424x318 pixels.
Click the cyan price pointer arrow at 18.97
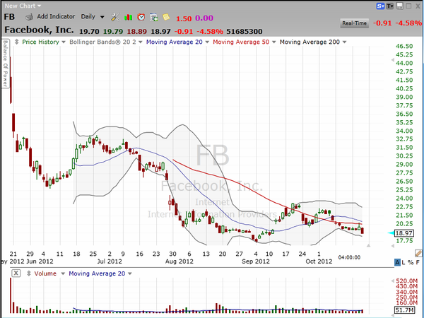(391, 233)
